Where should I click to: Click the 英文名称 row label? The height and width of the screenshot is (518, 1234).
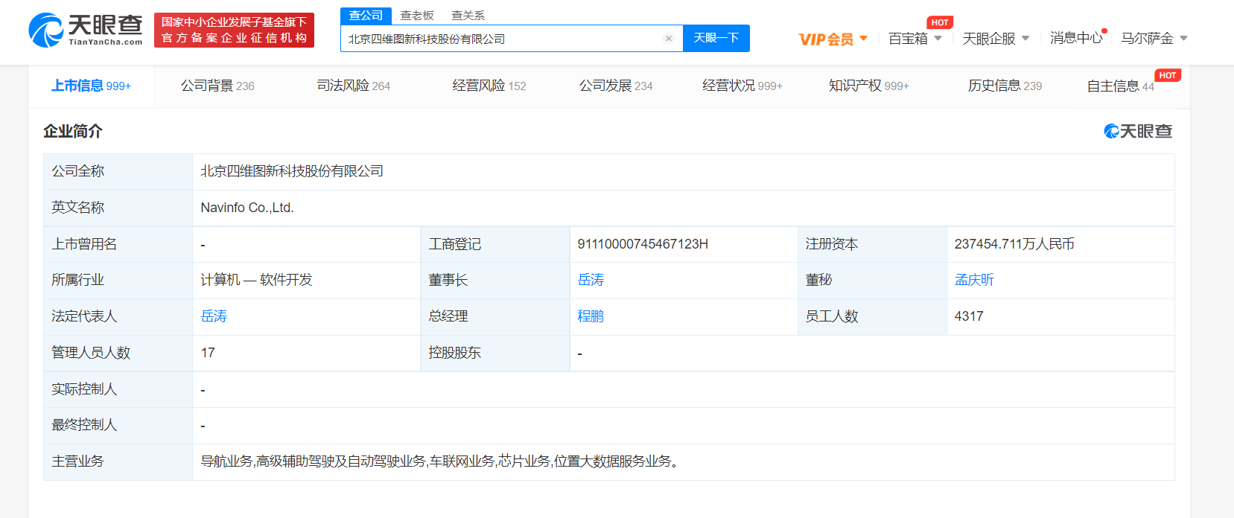(x=118, y=208)
